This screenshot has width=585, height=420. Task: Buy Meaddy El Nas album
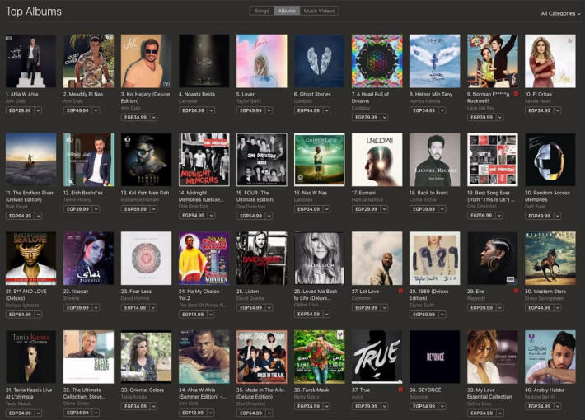[77, 110]
